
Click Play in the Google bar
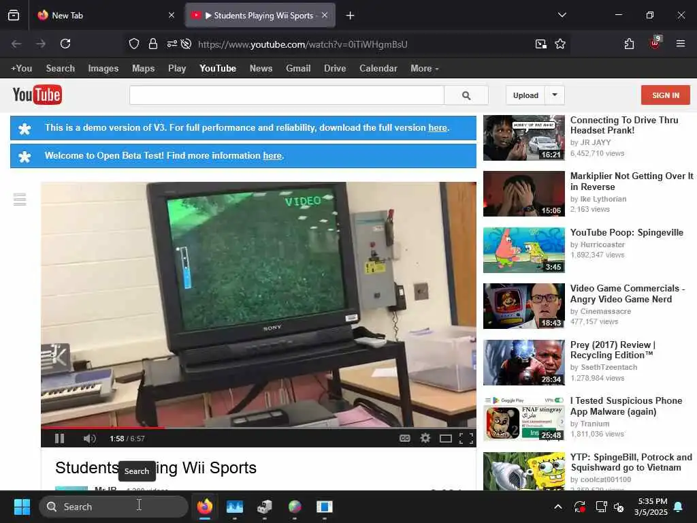point(177,69)
